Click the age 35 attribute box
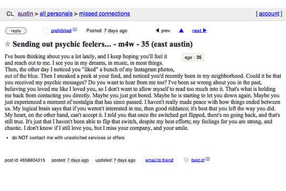The width and height of the screenshot is (286, 191). tap(193, 57)
